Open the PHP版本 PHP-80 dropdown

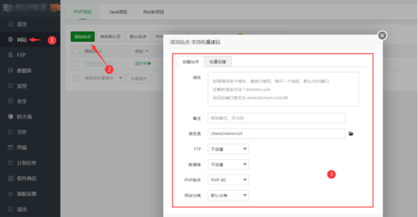tap(228, 180)
